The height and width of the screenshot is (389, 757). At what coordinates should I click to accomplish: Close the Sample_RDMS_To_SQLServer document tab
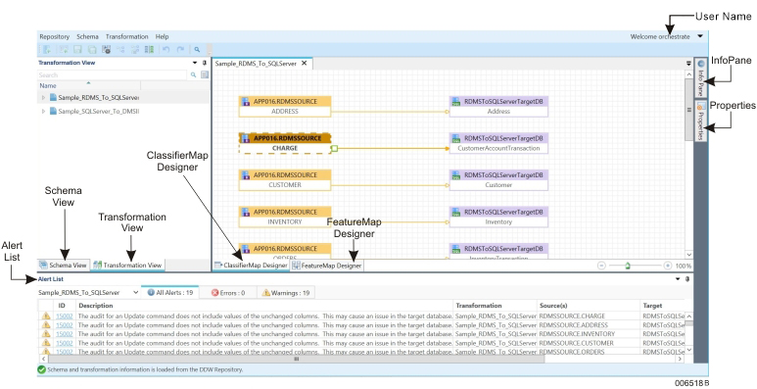(x=305, y=64)
